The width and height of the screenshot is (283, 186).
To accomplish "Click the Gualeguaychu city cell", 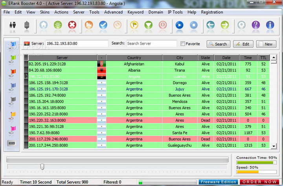I will pyautogui.click(x=180, y=145).
